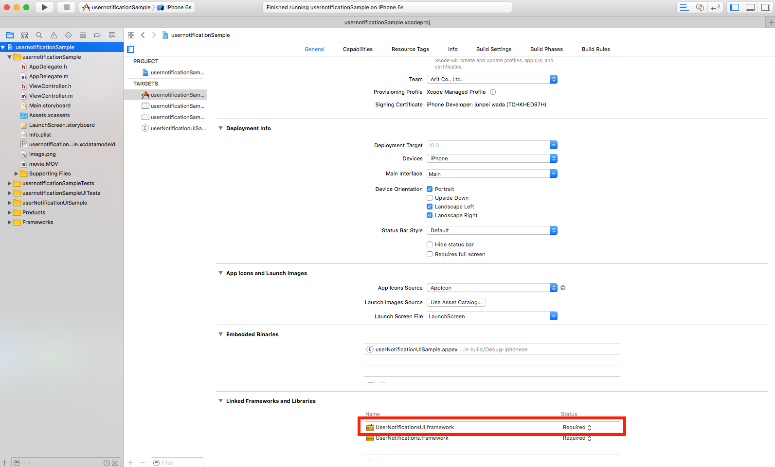Screen dimensions: 775x467
Task: Switch to the Build Rules tab
Action: click(595, 49)
